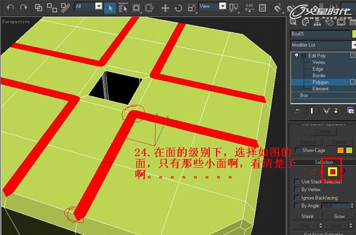Enable the By Angle checkbox

tap(297, 205)
